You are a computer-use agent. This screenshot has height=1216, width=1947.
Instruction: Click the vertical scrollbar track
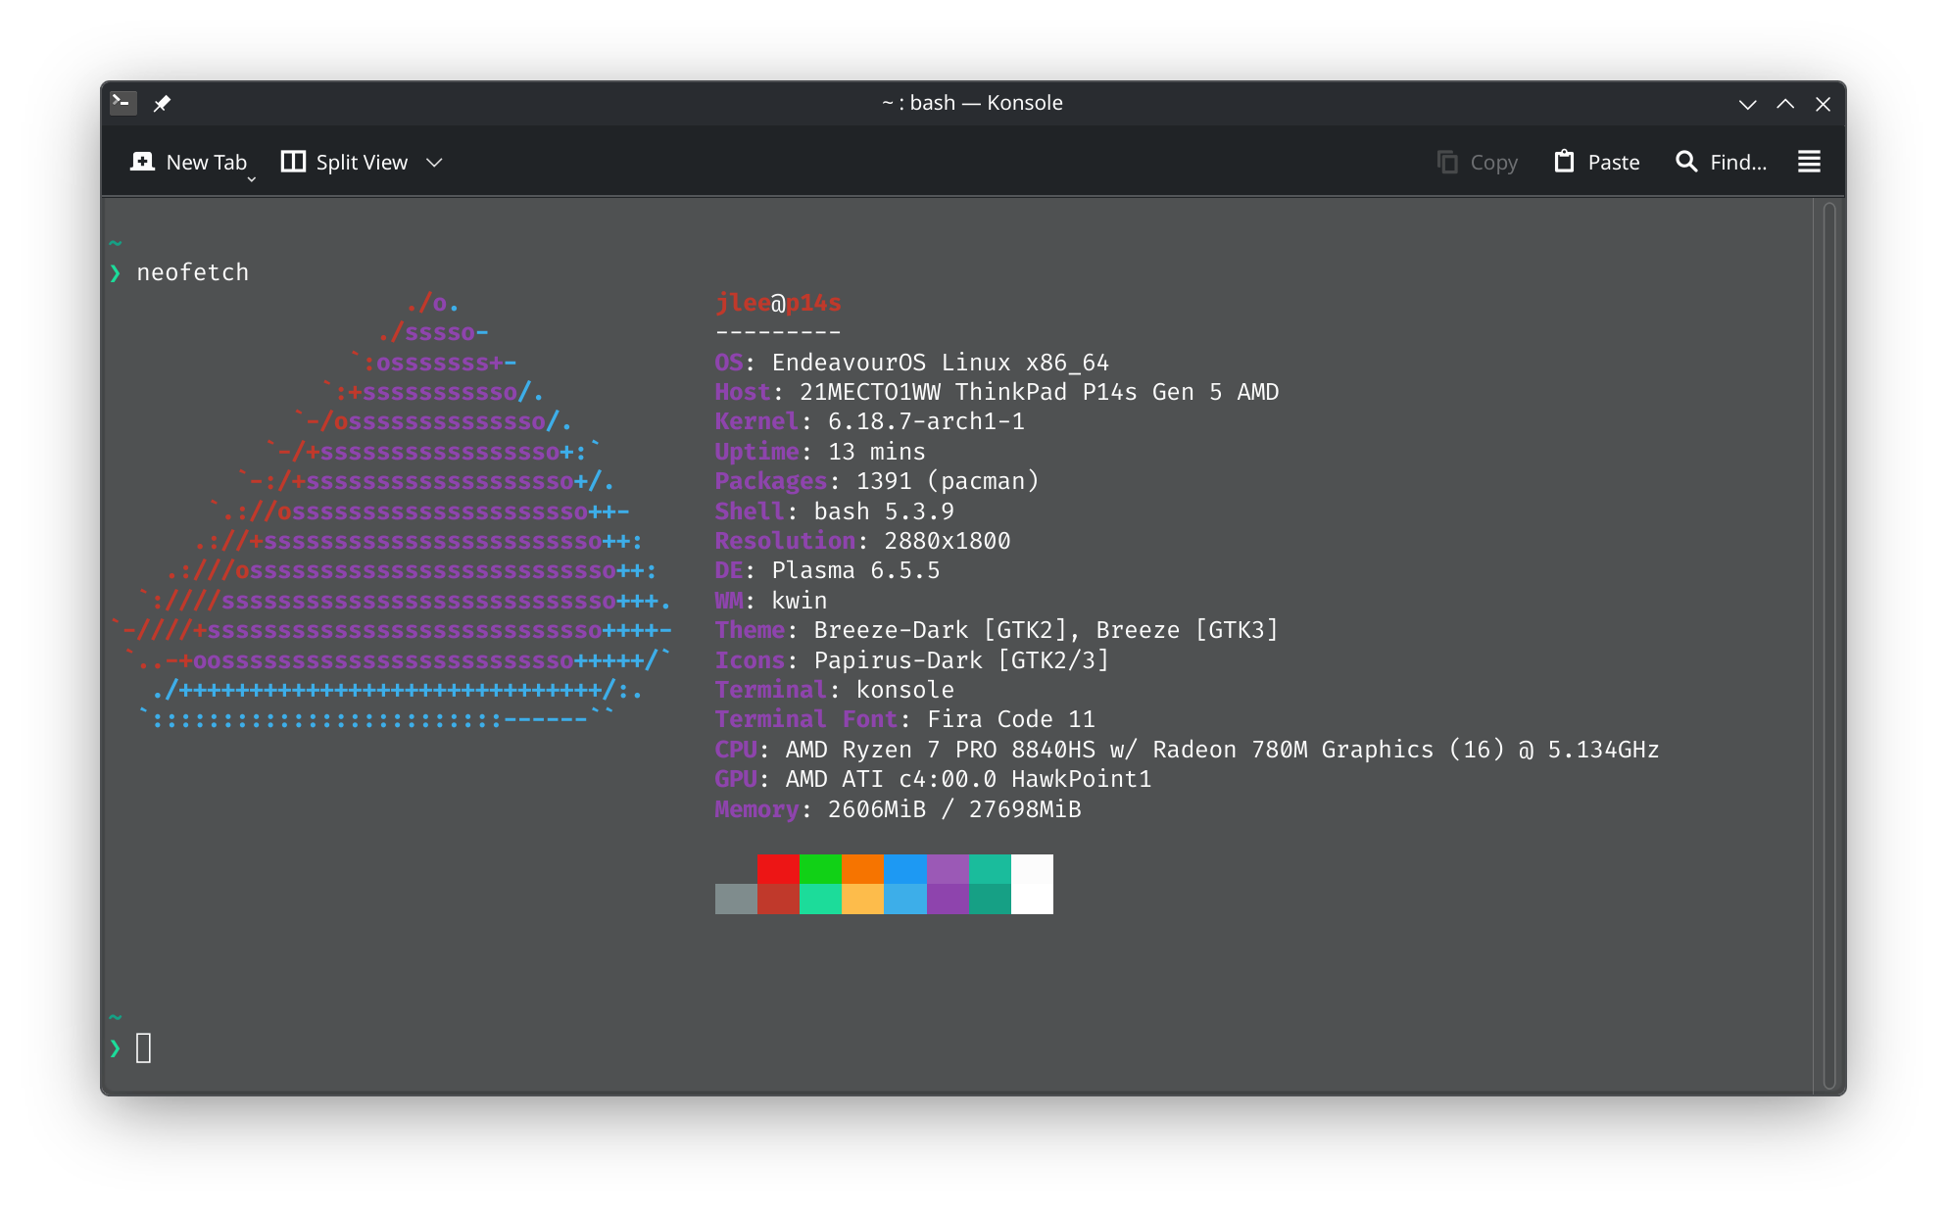[x=1828, y=645]
